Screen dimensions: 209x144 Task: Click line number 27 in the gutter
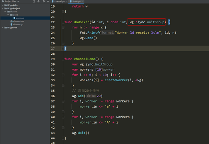click(53, 48)
